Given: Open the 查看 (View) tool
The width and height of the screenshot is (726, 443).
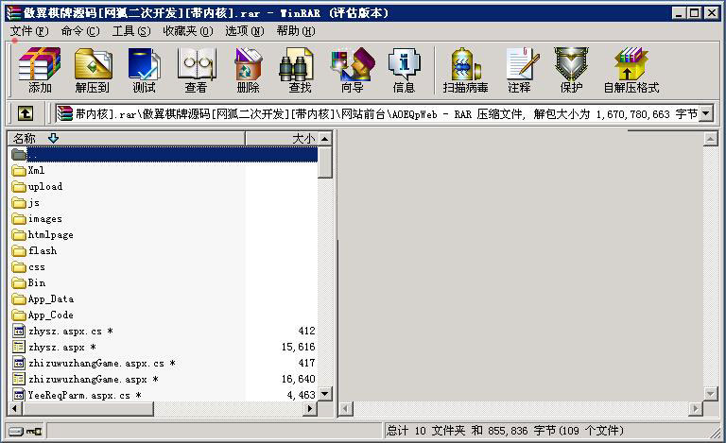Looking at the screenshot, I should click(x=196, y=71).
